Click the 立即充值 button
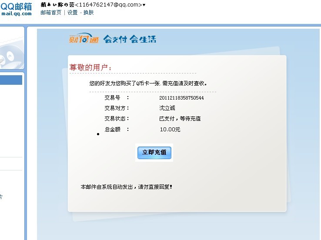This screenshot has width=321, height=240. point(154,153)
